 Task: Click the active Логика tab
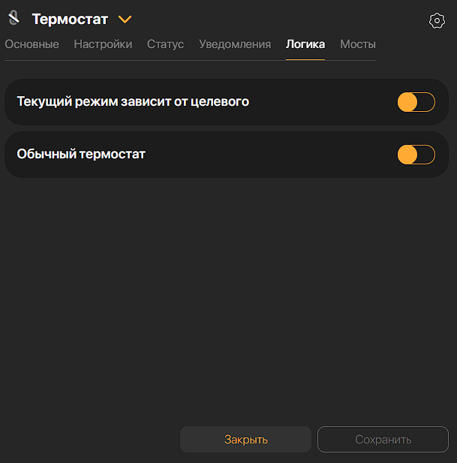[x=305, y=44]
